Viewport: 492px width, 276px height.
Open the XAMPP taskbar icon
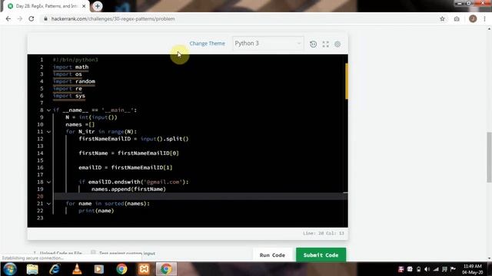tap(144, 269)
